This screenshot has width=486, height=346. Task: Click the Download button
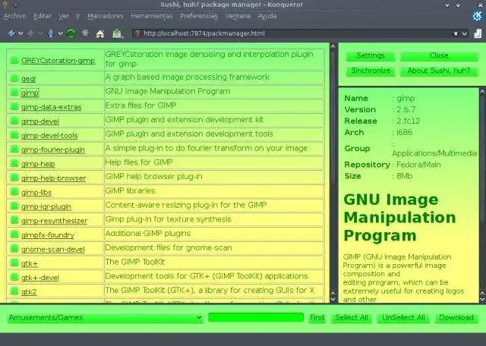coord(456,318)
